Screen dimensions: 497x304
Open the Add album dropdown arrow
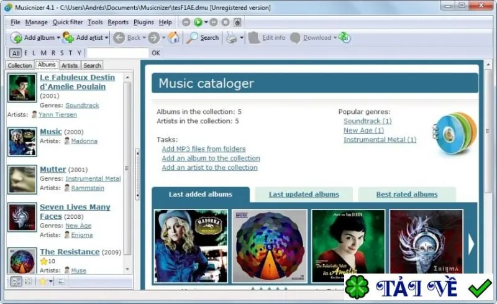[x=58, y=38]
